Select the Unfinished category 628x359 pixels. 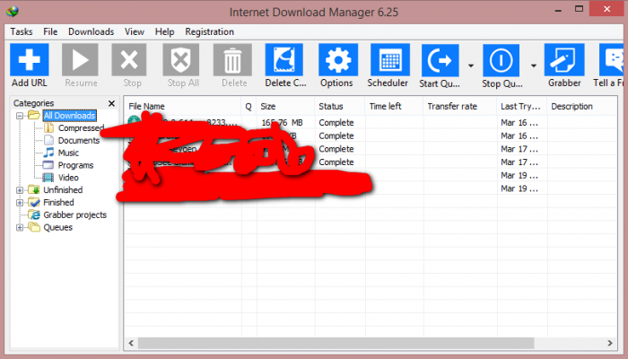click(x=63, y=190)
